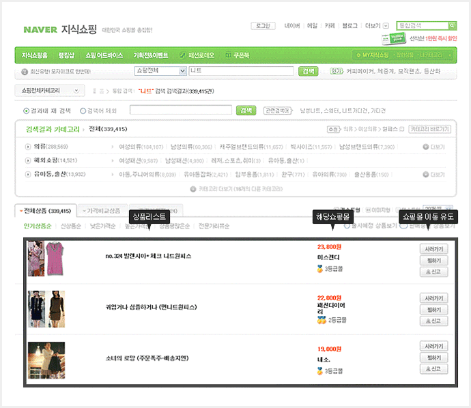Image resolution: width=471 pixels, height=408 pixels.
Task: Click the 쿠폰북 icon in green menu
Action: click(229, 55)
